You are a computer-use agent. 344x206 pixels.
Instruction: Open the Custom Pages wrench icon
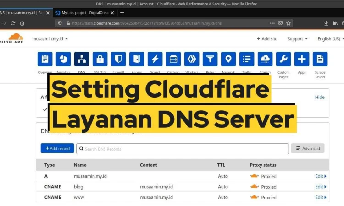[283, 59]
